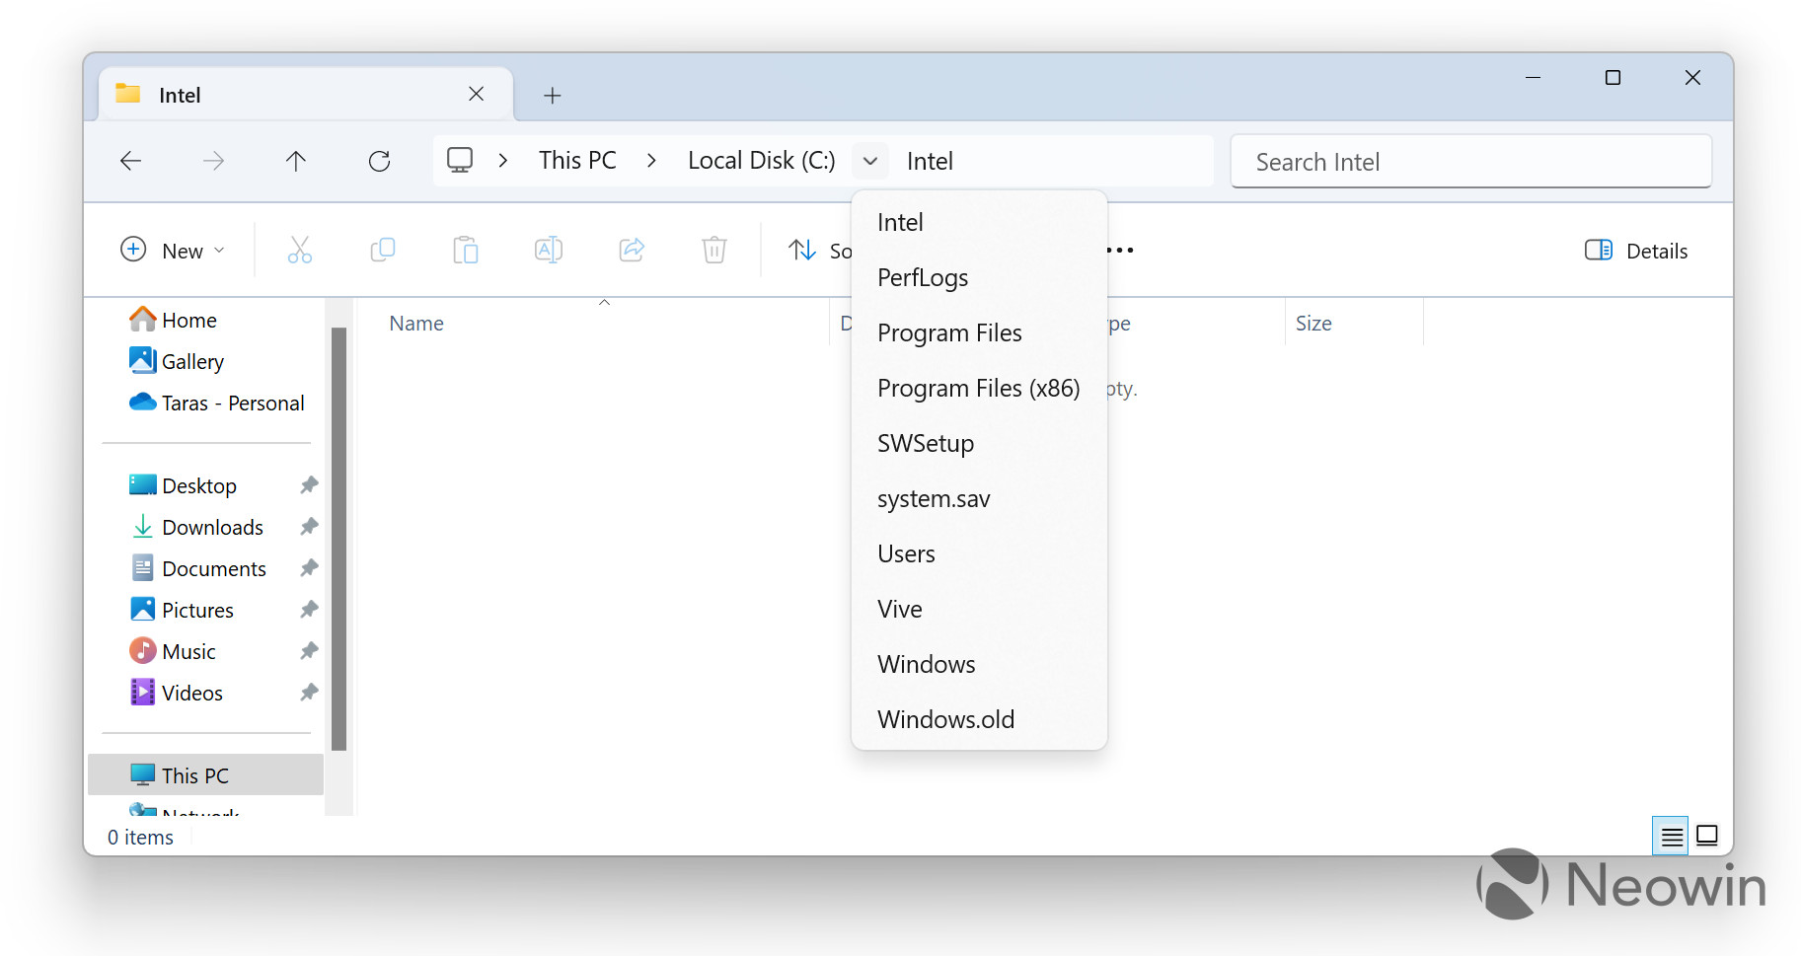
Task: Click the Refresh icon in the navigation bar
Action: (x=380, y=160)
